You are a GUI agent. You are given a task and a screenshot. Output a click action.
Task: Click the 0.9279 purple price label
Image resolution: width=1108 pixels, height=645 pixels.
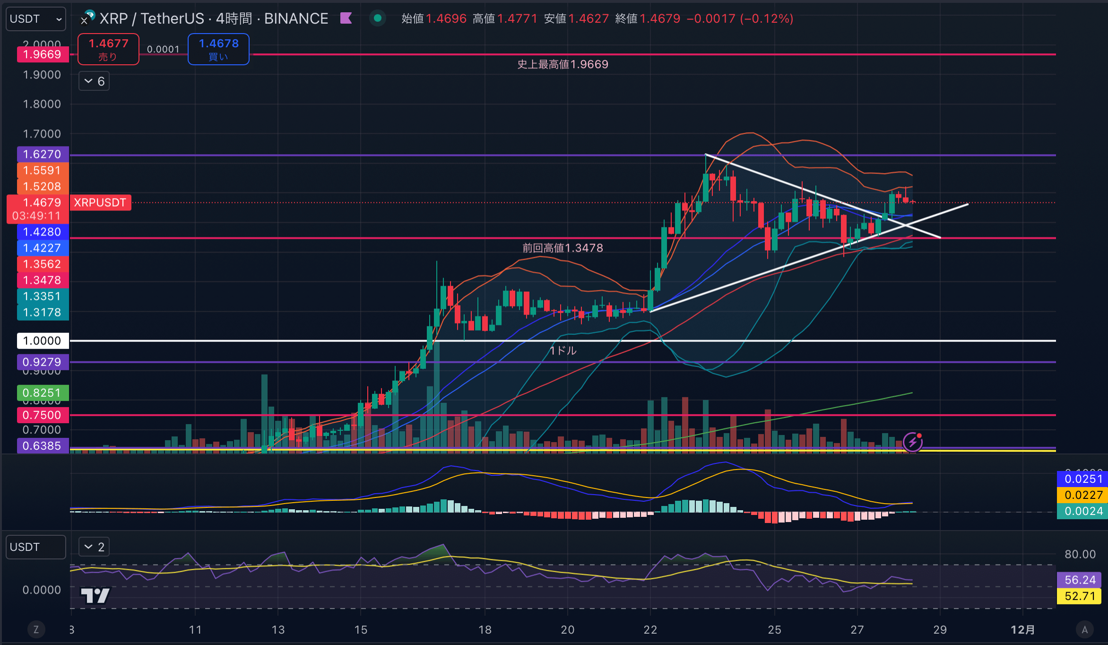[43, 362]
